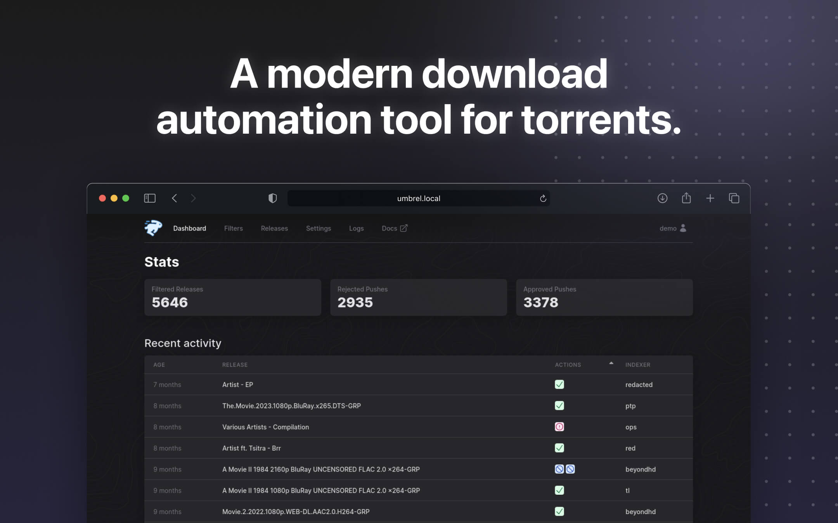The width and height of the screenshot is (838, 523).
Task: Click the second blocked icon on the 2160p movie row
Action: click(570, 469)
